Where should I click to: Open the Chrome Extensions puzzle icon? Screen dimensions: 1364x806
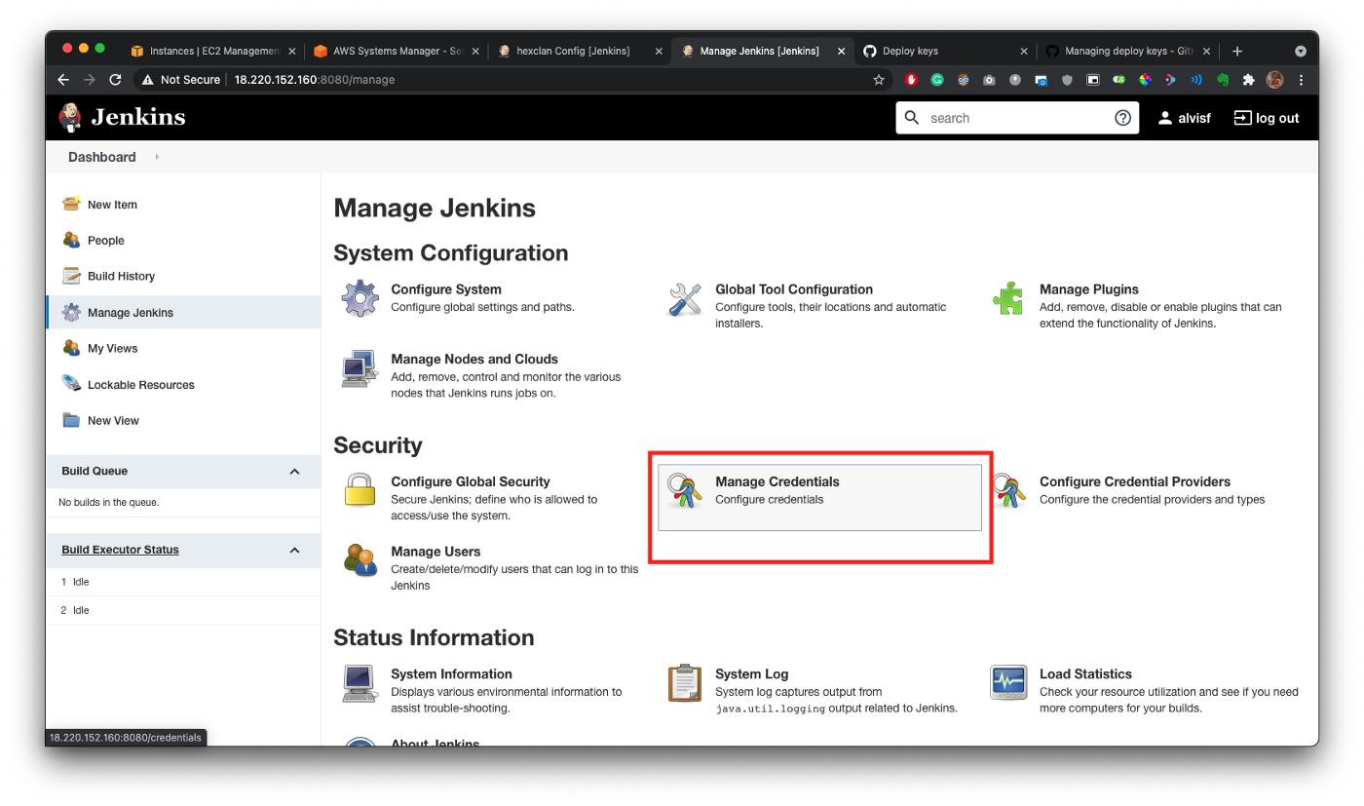pos(1249,80)
